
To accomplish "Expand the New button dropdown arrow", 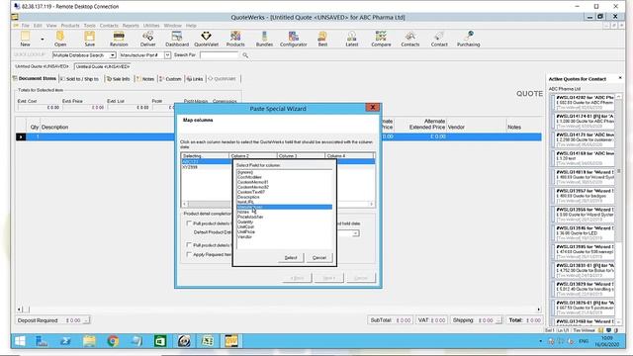I will click(42, 40).
